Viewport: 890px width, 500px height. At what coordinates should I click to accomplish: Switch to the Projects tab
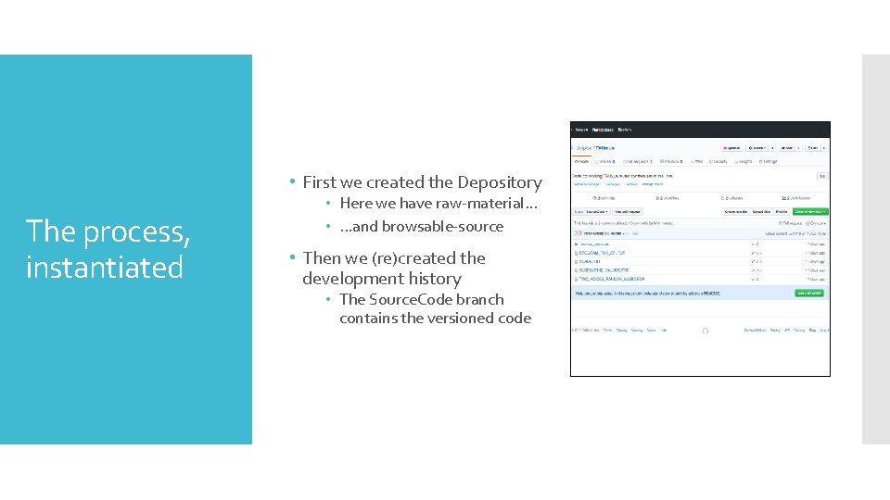(671, 161)
